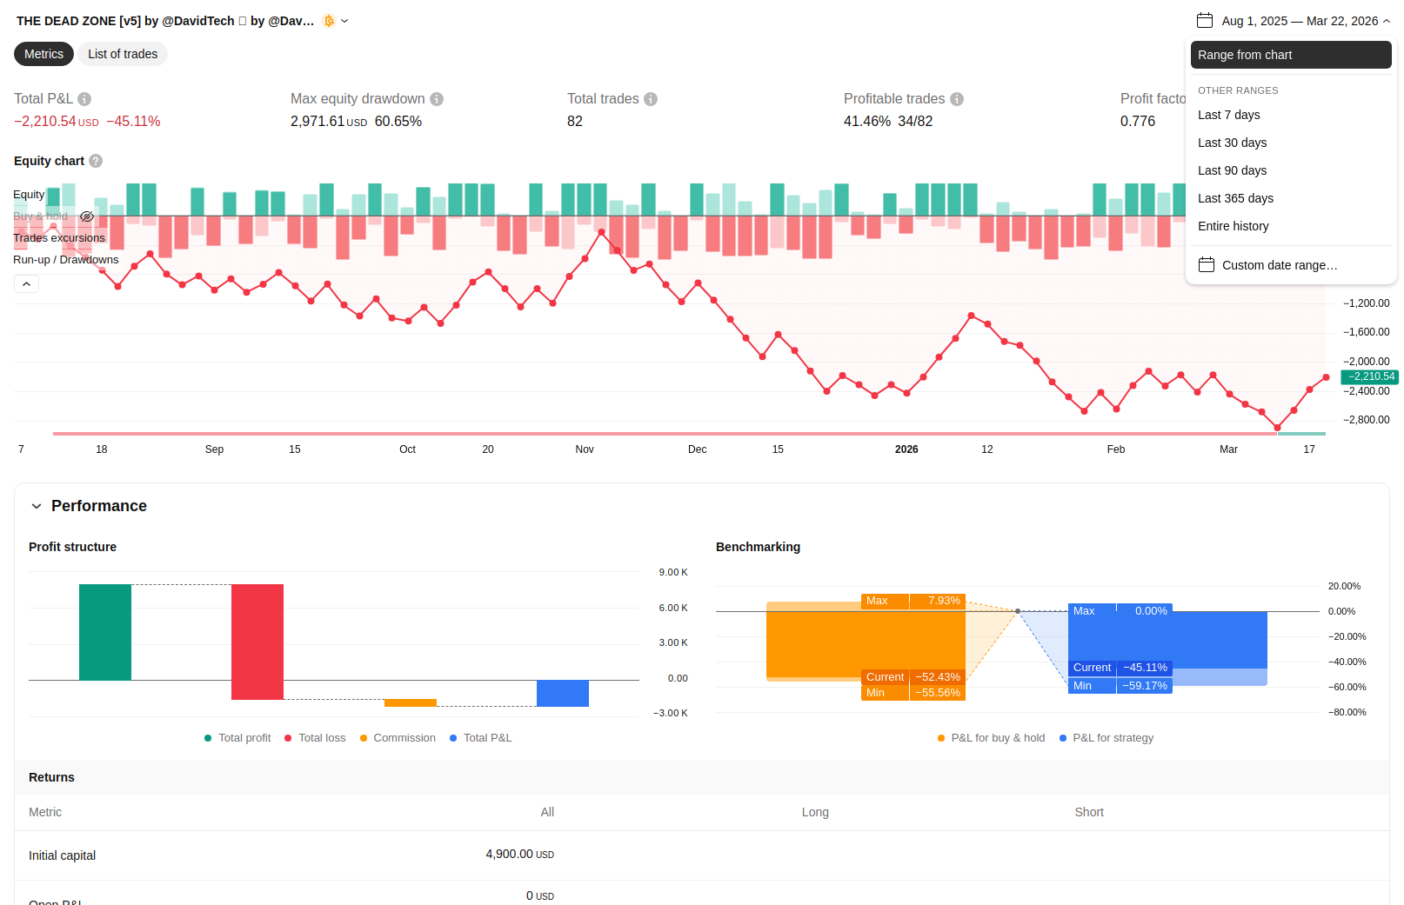The image size is (1404, 905).
Task: Choose Entire history from range menu
Action: 1233,226
